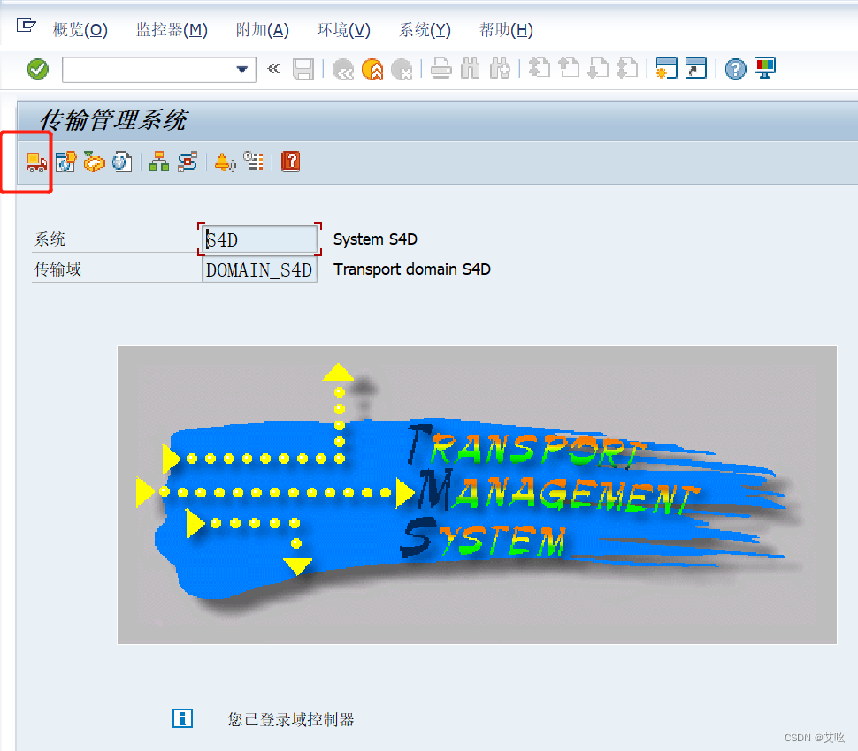Open the red documentation book icon

[290, 162]
